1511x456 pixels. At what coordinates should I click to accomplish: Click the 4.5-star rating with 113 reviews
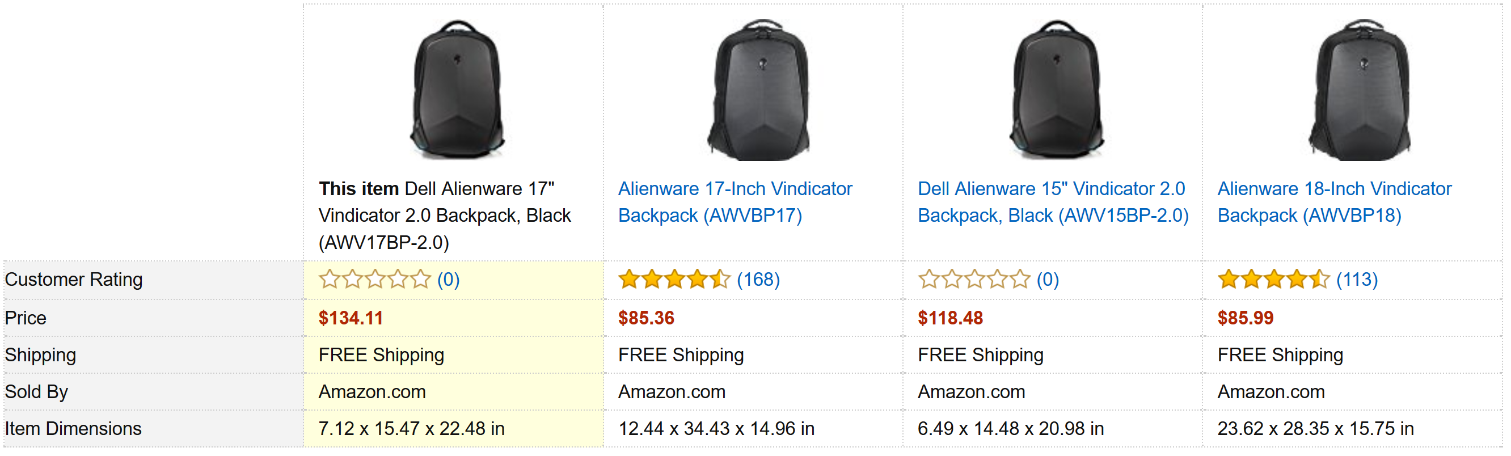1274,280
